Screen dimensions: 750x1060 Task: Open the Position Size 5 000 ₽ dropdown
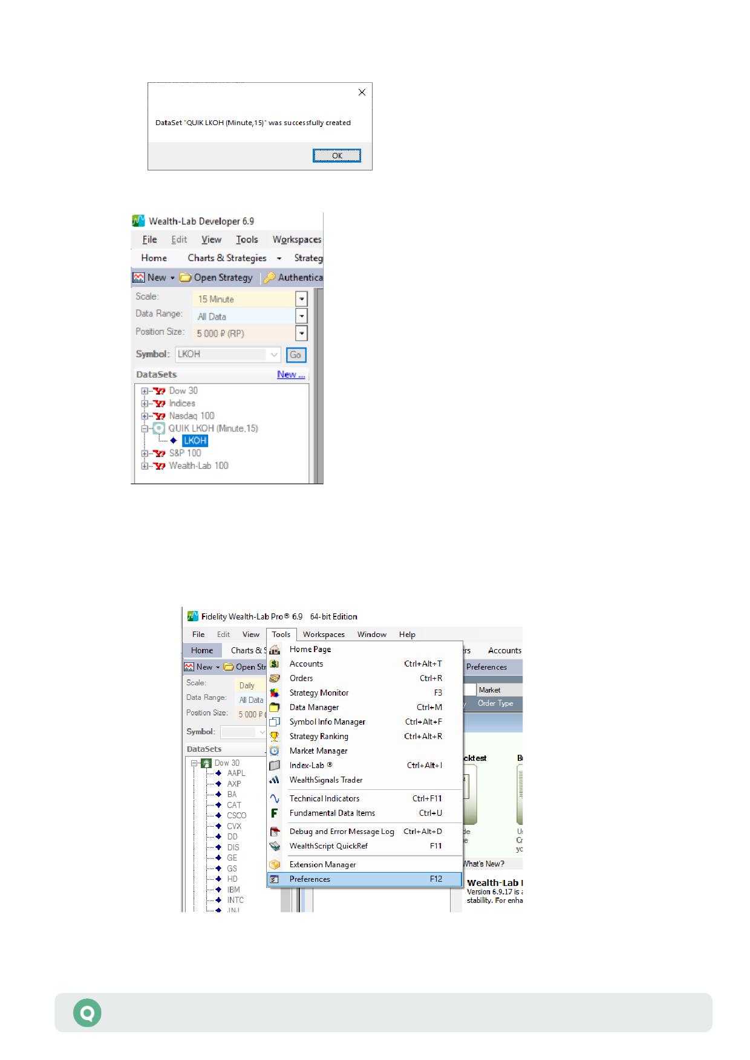point(301,334)
